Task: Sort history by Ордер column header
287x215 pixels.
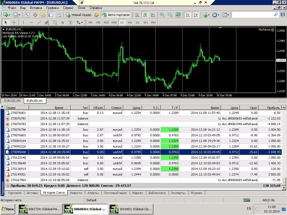Action: 17,108
